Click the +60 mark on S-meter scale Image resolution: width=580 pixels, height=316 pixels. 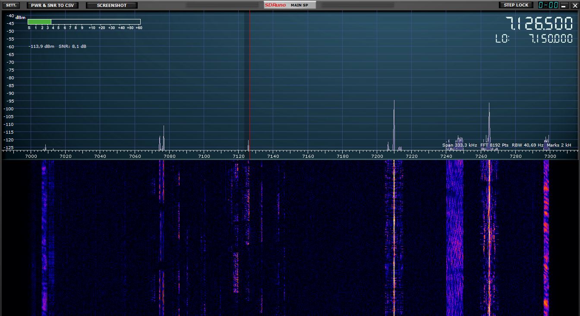coord(139,28)
